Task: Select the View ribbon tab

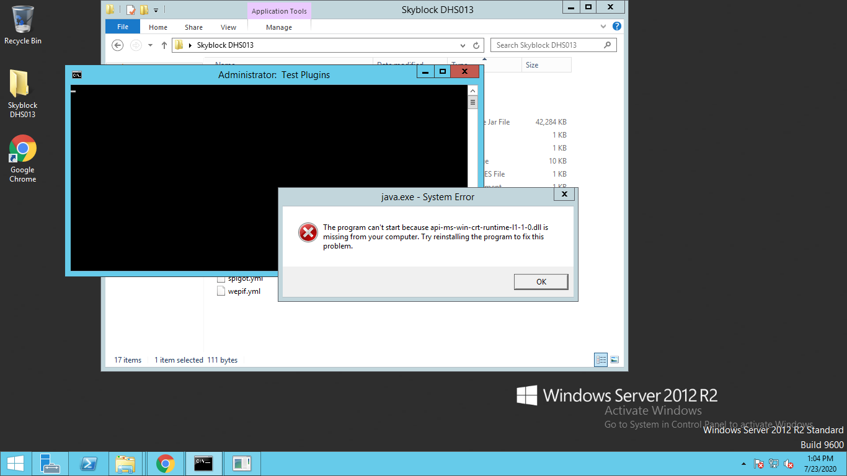Action: coord(228,27)
